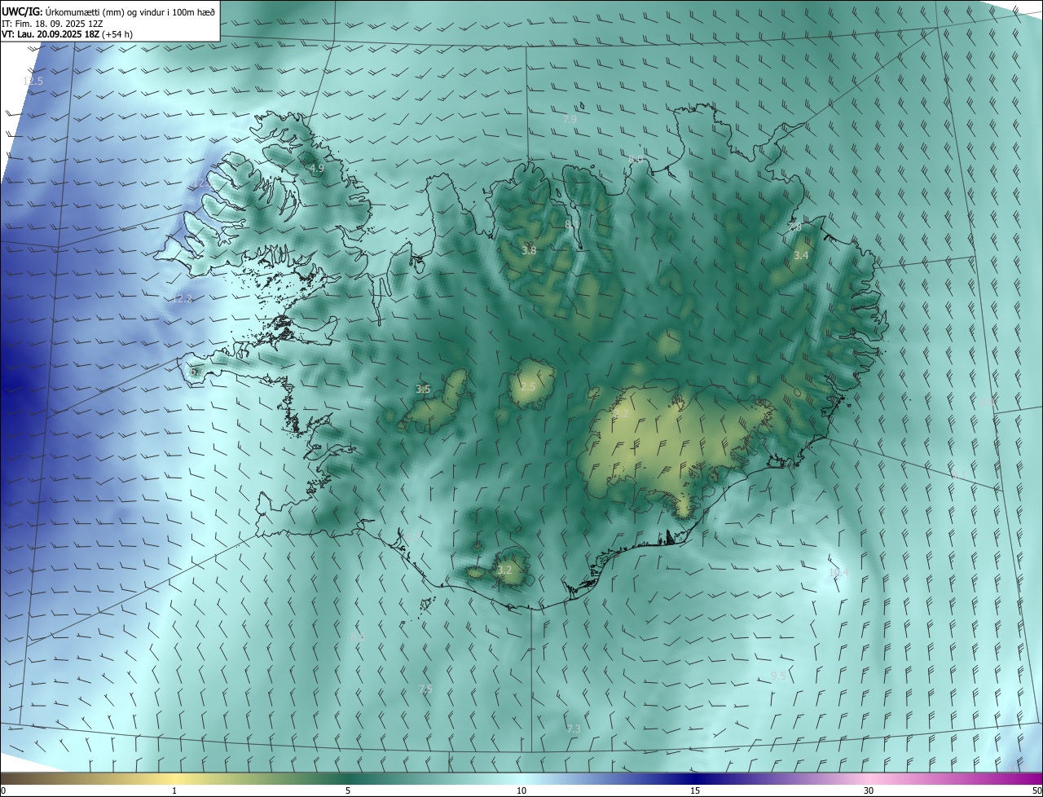Viewport: 1043px width, 797px height.
Task: Select the 7.3 value near the bottom
Action: 574,729
